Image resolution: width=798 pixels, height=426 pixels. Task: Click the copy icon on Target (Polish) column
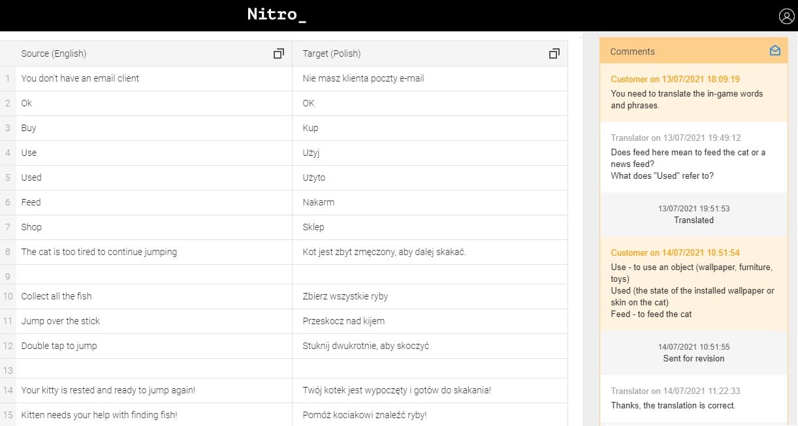coord(554,53)
